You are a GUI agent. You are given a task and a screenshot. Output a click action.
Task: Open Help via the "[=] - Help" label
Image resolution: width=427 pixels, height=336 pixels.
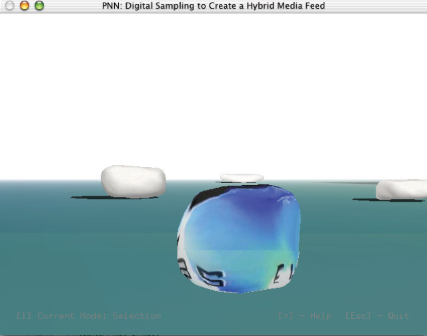(x=305, y=315)
